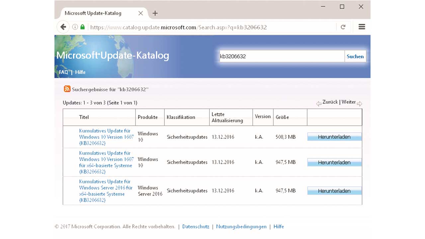
Task: Click the kb3206632 search input field
Action: tap(282, 56)
